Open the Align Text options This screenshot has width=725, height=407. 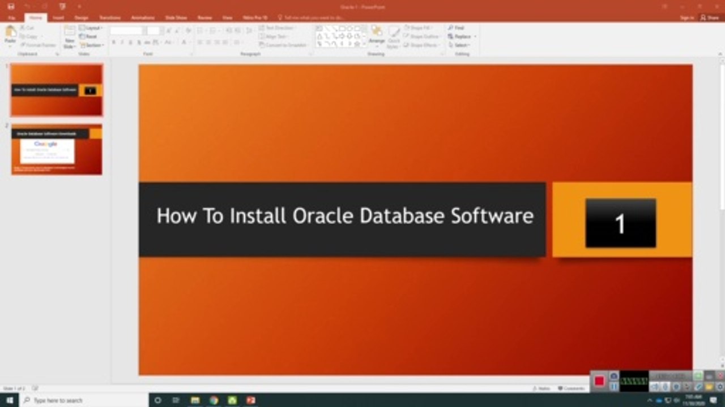[x=273, y=36]
